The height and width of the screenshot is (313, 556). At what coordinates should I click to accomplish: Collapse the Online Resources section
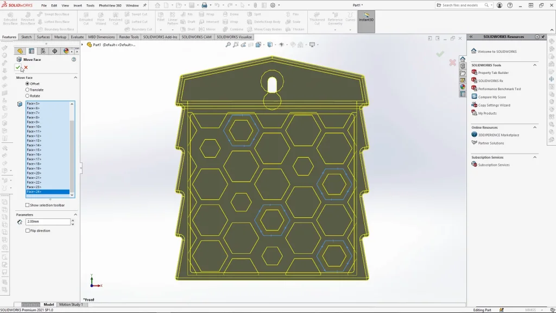(534, 127)
